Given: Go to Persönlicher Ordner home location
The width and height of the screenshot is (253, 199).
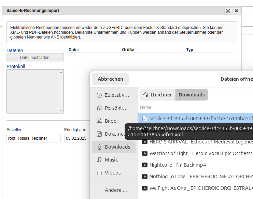Looking at the screenshot, I should point(113,108).
